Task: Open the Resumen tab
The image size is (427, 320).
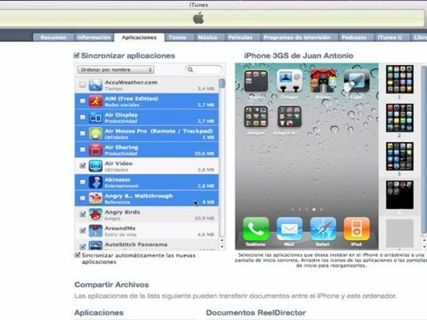Action: pos(53,37)
